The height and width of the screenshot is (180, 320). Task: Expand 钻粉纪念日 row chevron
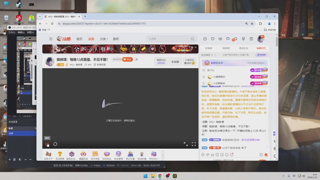265,63
